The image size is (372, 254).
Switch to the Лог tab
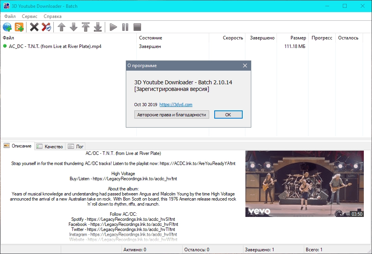[76, 147]
